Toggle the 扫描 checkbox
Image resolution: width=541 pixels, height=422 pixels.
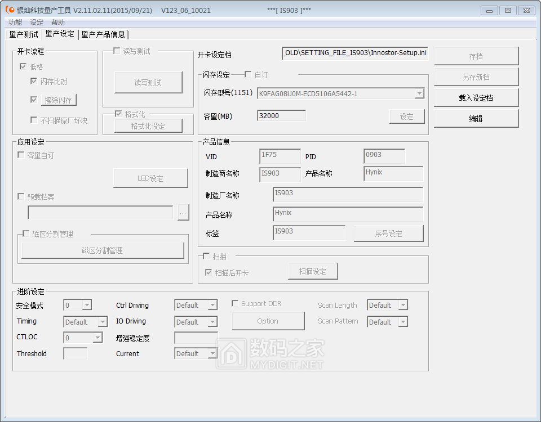[206, 257]
